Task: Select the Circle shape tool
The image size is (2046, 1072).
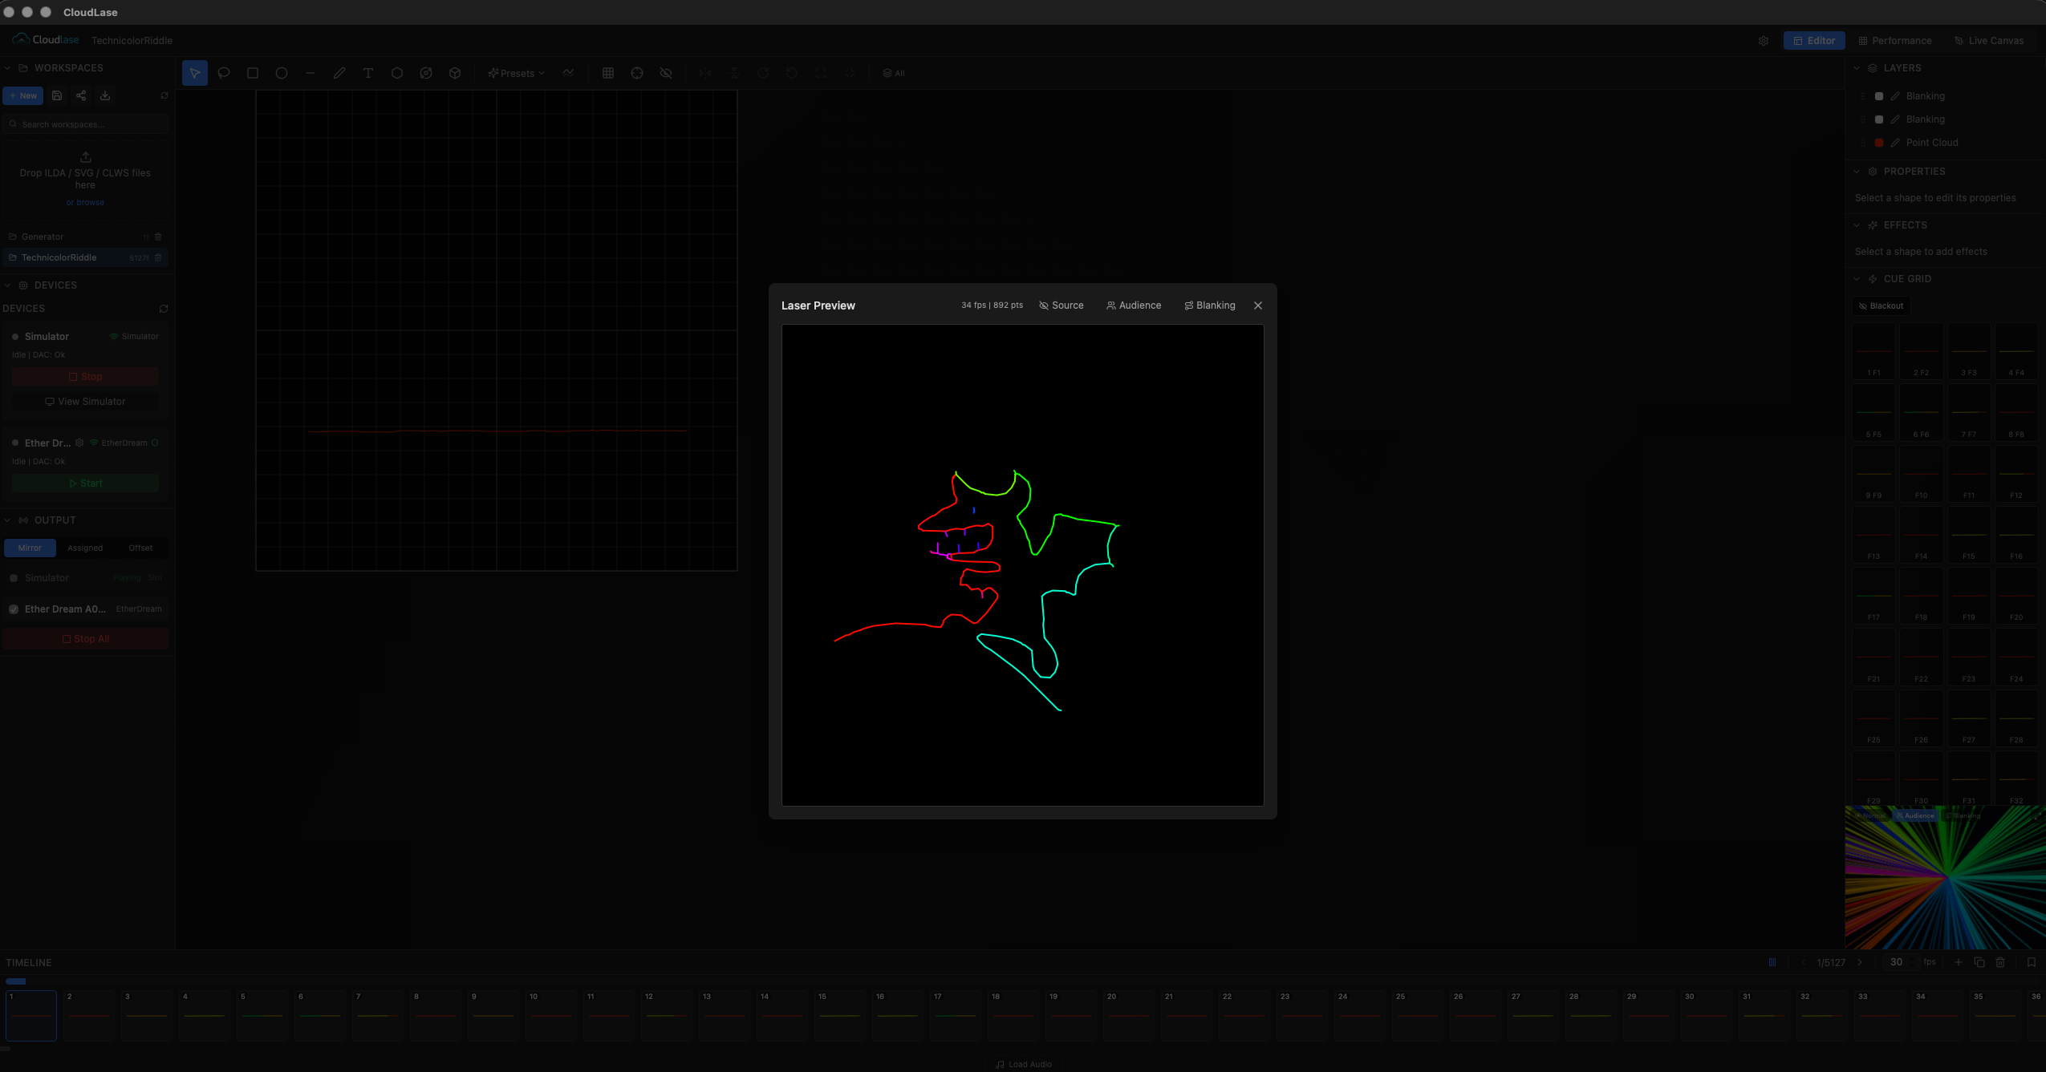Action: 282,73
